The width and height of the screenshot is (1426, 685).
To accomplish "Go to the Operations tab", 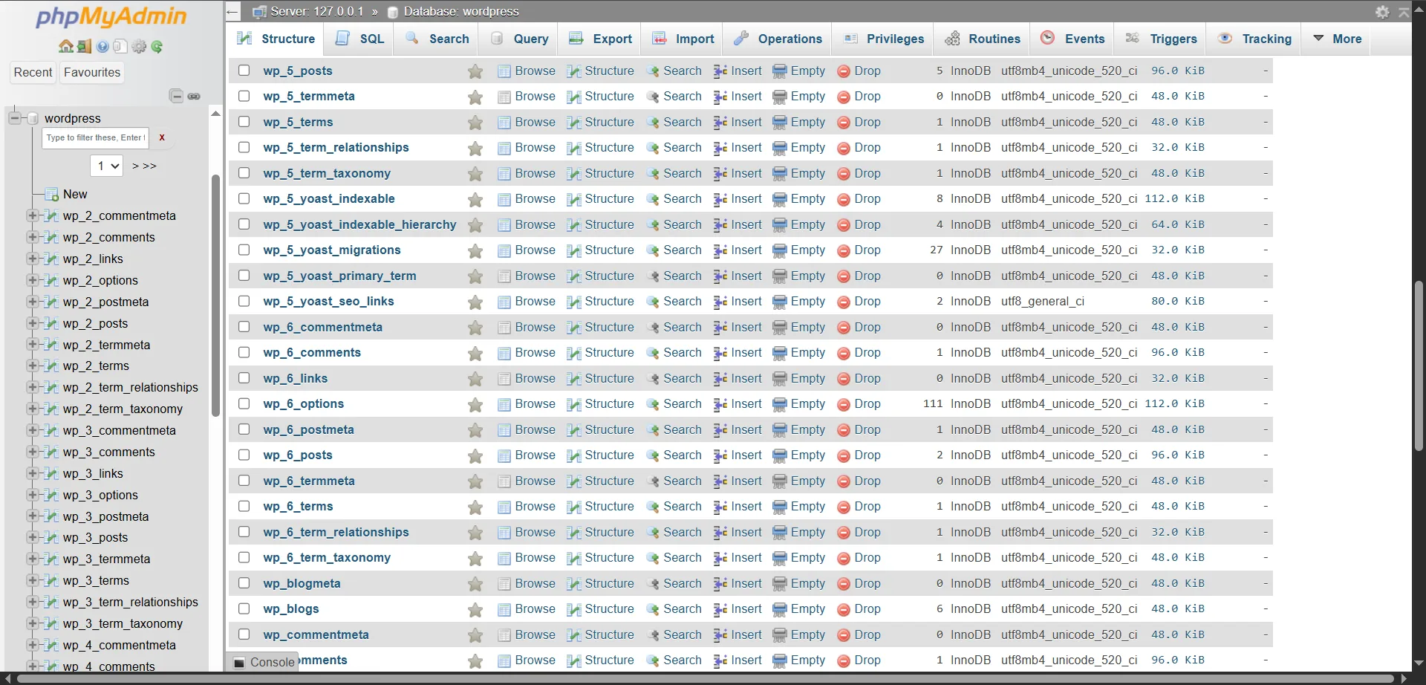I will [x=778, y=39].
